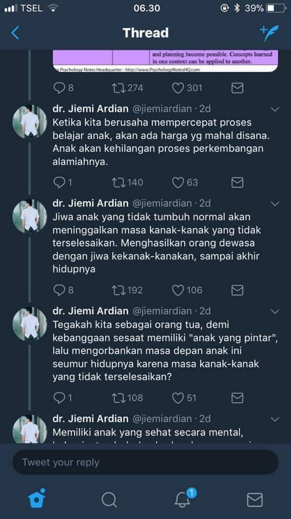Share the 'Jiwa anak' tweet via message
Viewport: 291px width, 519px height.
[x=237, y=290]
